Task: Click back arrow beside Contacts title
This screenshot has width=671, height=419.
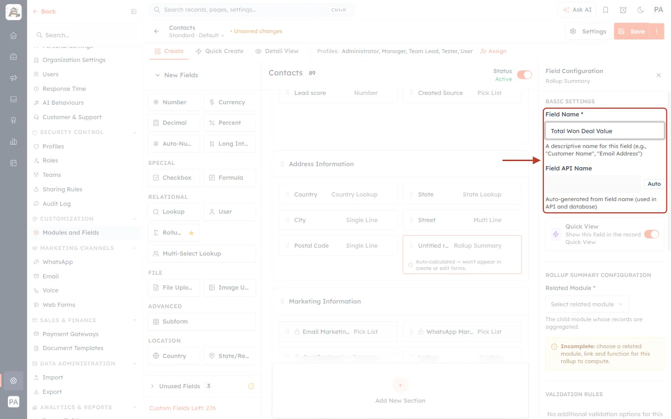Action: tap(157, 31)
